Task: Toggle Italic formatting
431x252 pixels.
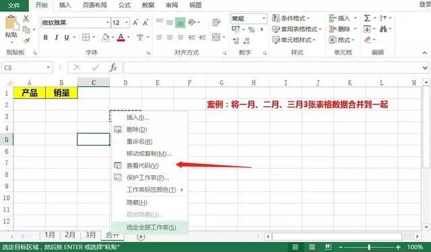Action: pos(57,38)
